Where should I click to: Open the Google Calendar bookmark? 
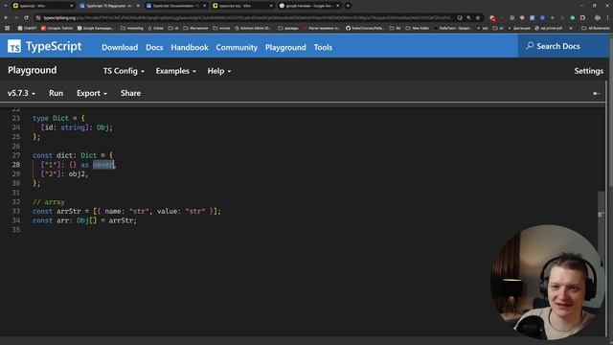(96, 28)
